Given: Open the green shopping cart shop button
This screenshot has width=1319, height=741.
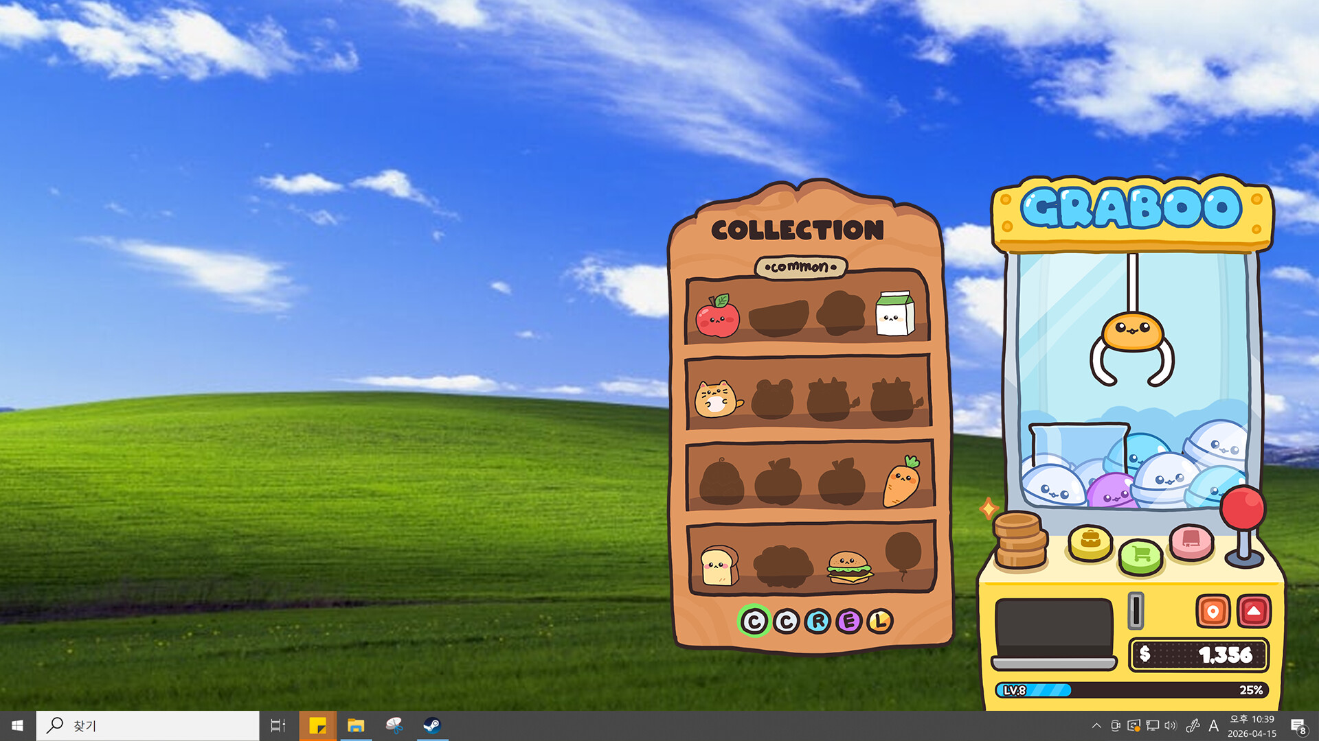Looking at the screenshot, I should (x=1140, y=556).
